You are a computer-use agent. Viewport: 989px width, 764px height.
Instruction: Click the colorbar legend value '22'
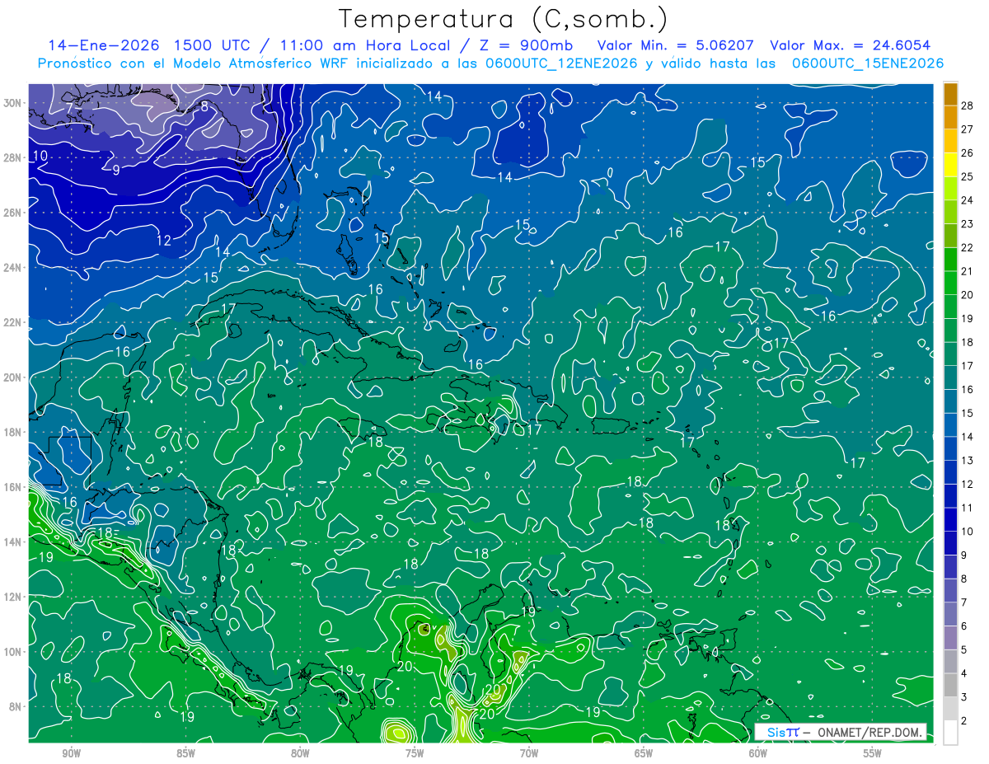click(968, 247)
